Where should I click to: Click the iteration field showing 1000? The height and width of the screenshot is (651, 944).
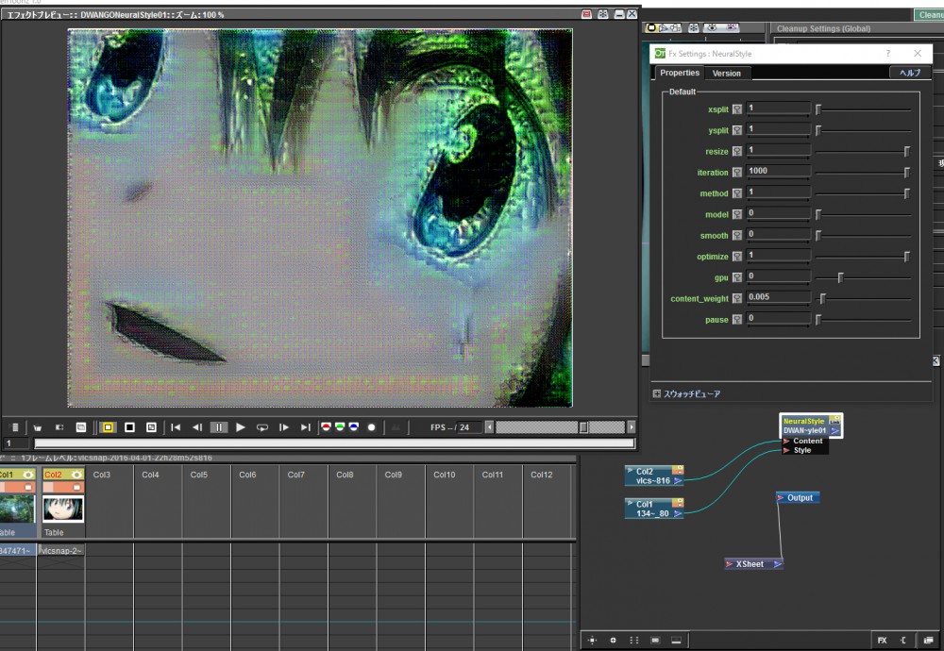(778, 172)
